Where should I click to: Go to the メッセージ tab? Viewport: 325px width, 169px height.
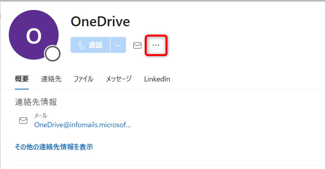pos(118,79)
